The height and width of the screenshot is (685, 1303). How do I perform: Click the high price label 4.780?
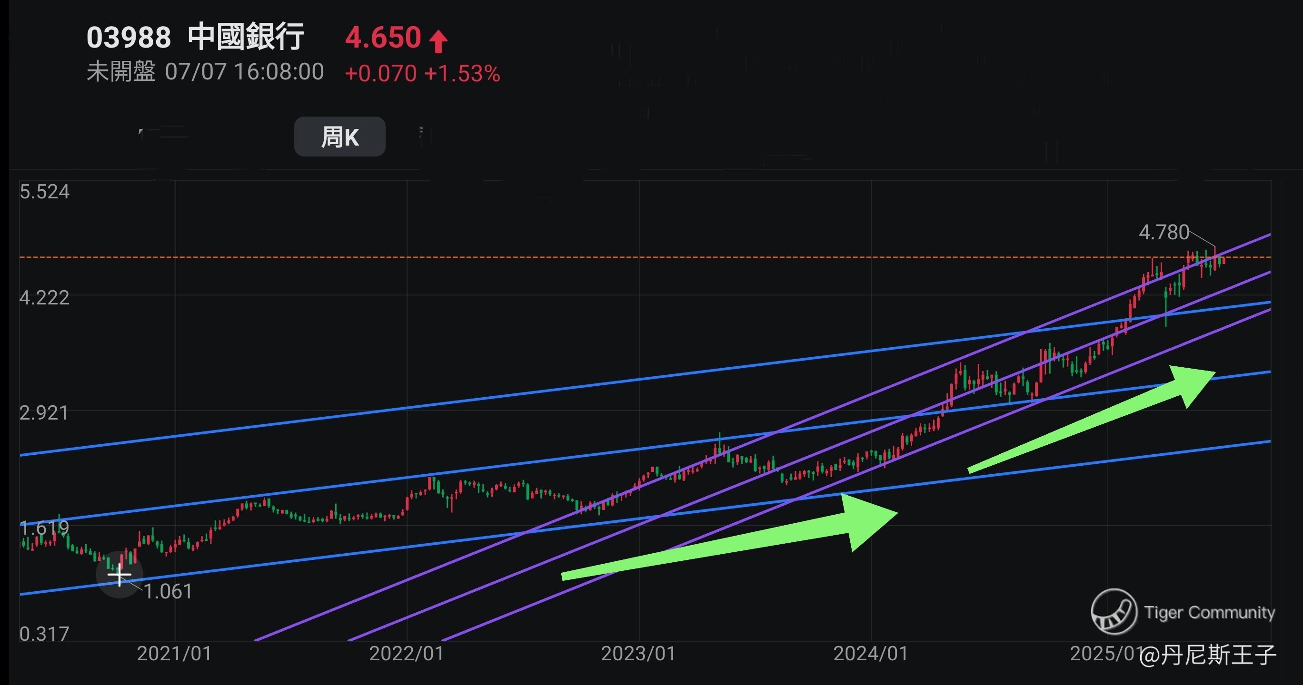[1164, 233]
